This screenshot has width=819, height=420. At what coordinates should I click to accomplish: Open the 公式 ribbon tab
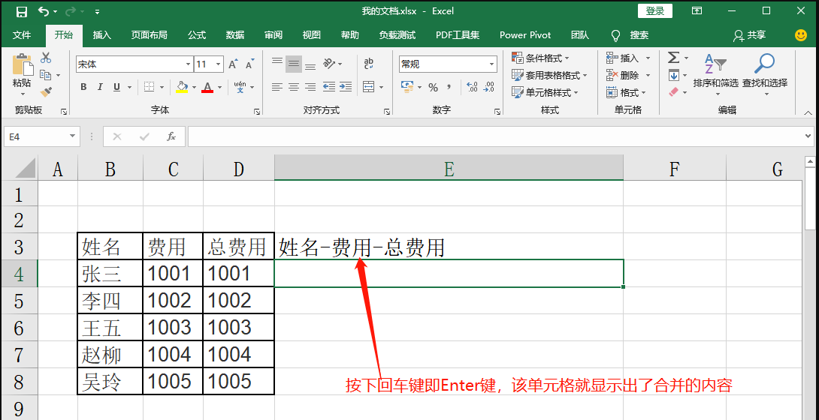197,35
